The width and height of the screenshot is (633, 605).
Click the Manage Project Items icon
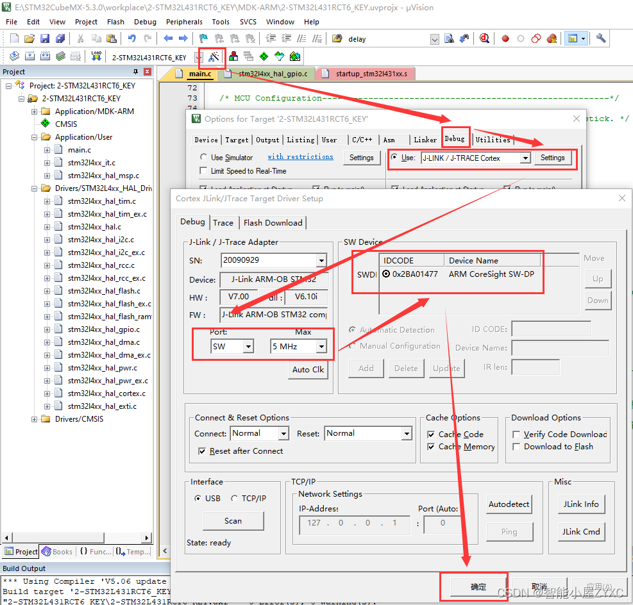(x=233, y=56)
